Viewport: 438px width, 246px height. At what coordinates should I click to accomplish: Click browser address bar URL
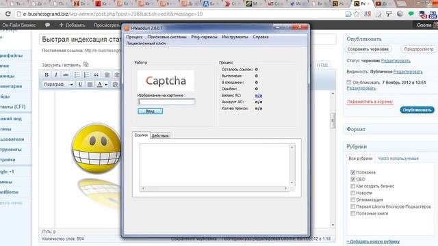112,14
